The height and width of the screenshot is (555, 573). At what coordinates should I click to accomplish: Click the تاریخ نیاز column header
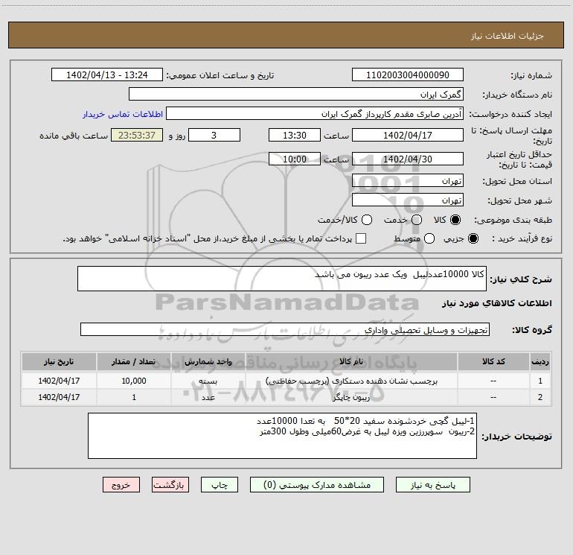coord(59,361)
